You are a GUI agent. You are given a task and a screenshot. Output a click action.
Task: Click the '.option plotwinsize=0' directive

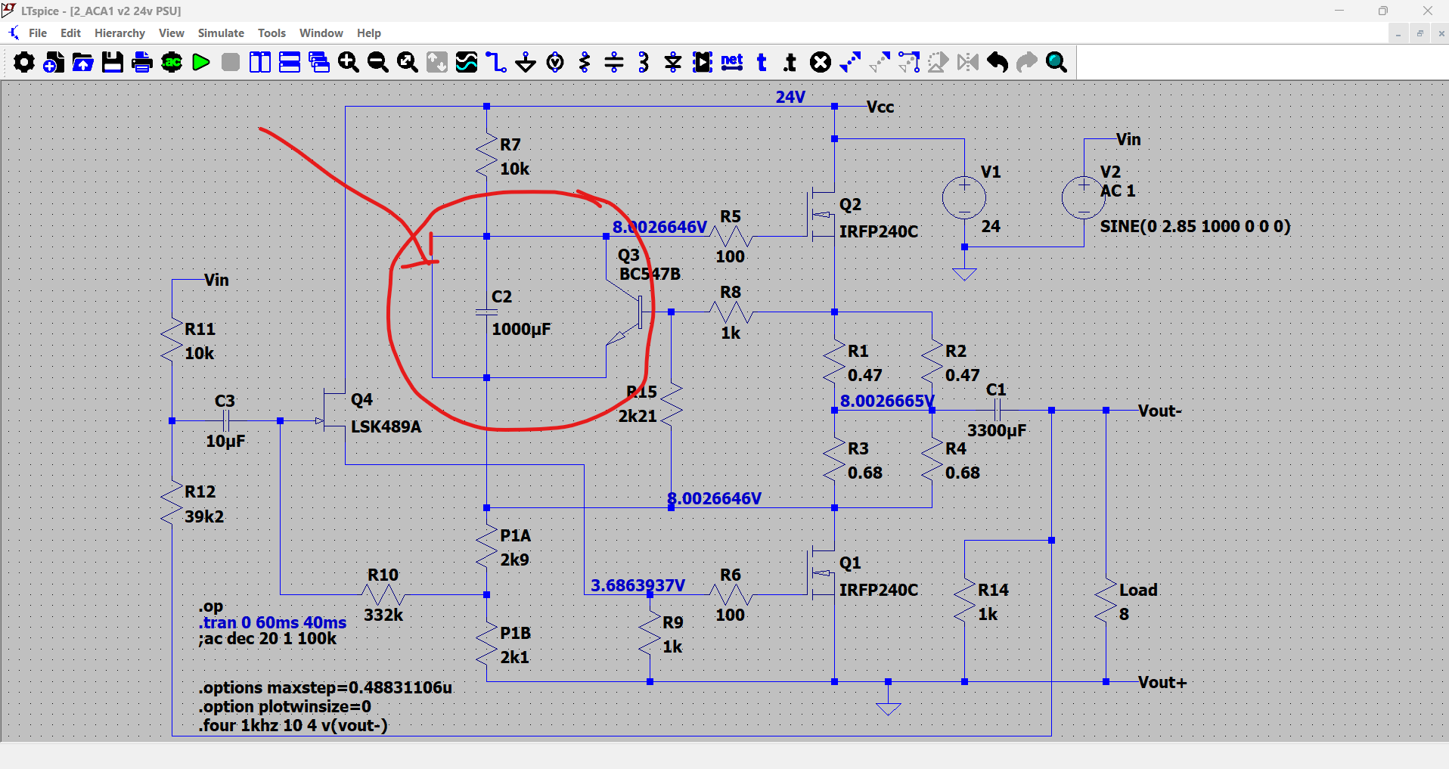[x=285, y=707]
